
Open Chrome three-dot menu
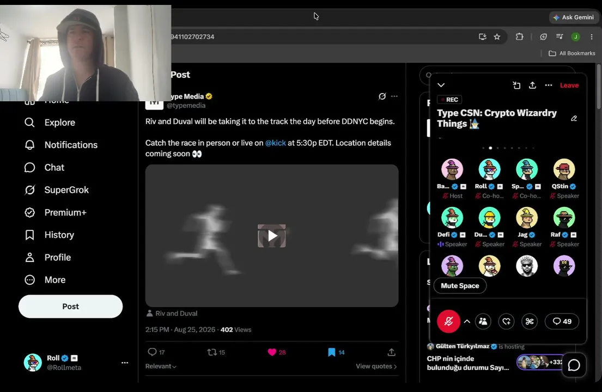592,37
